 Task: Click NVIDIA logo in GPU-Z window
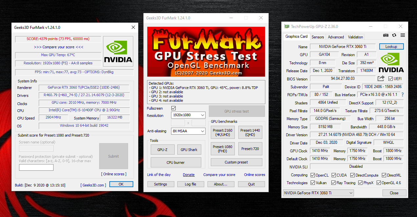391,62
